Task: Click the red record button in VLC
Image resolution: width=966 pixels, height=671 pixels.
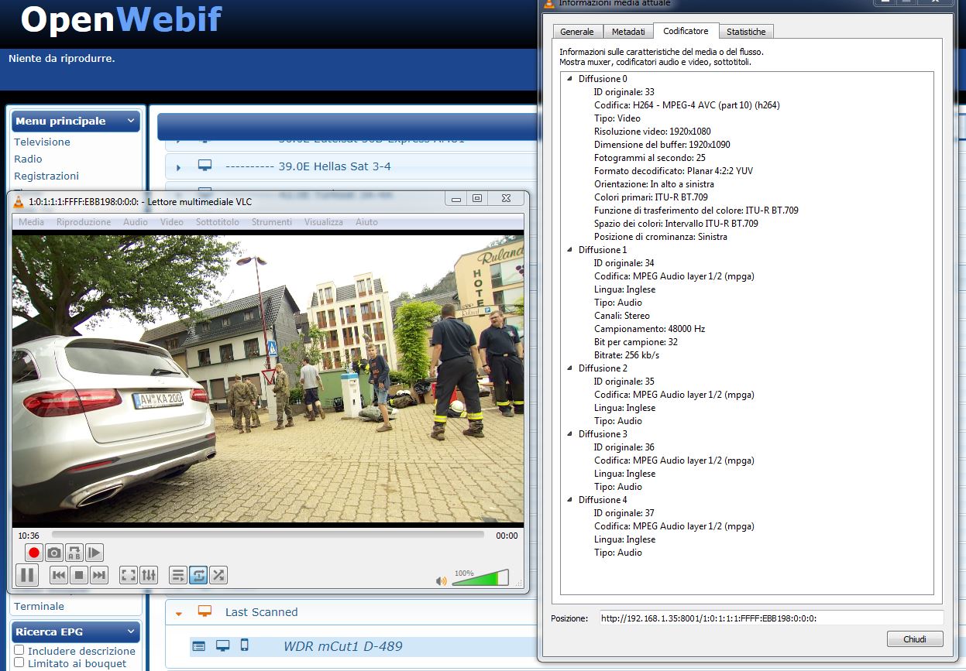Action: coord(33,553)
